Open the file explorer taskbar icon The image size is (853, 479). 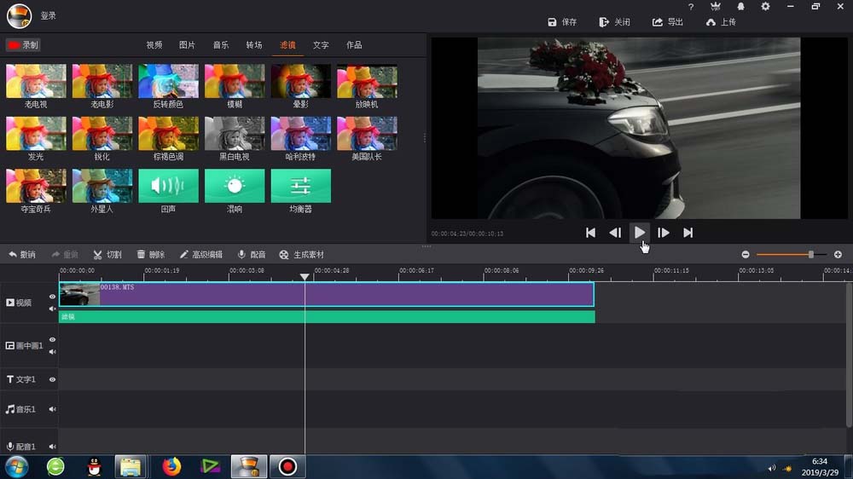coord(131,466)
